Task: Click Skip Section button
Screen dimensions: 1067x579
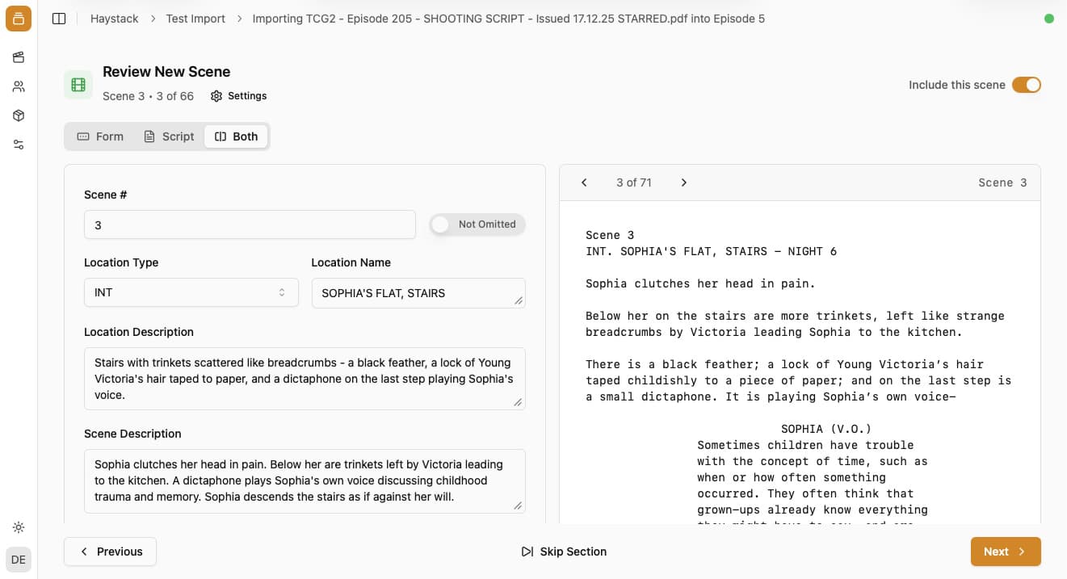Action: [564, 552]
